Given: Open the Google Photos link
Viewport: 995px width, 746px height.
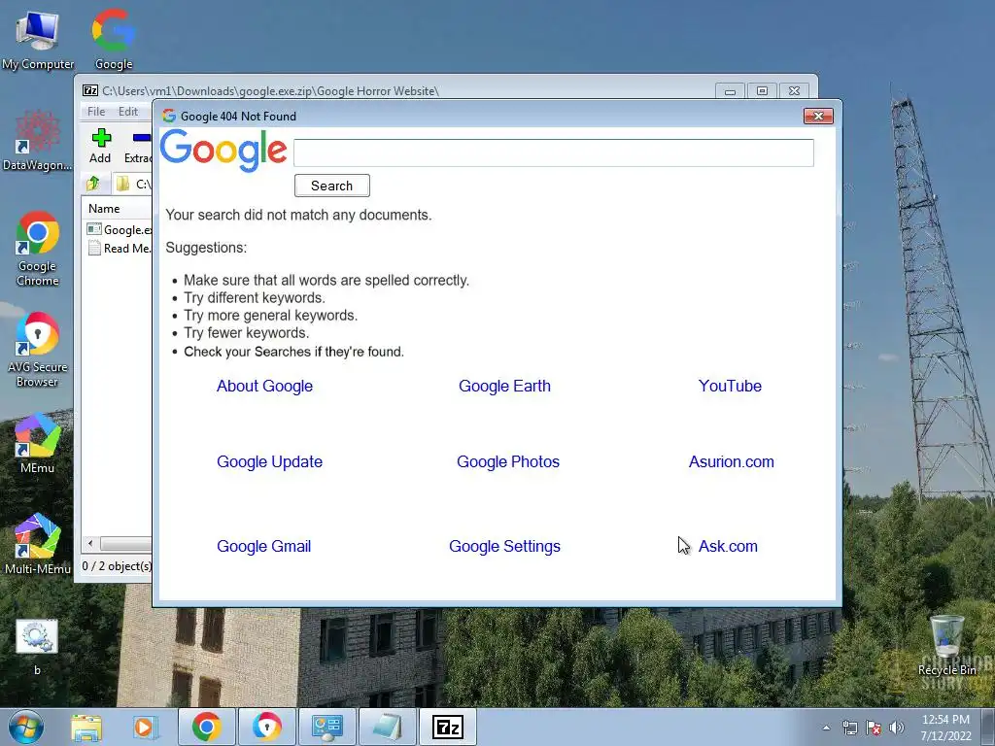Looking at the screenshot, I should coord(508,461).
